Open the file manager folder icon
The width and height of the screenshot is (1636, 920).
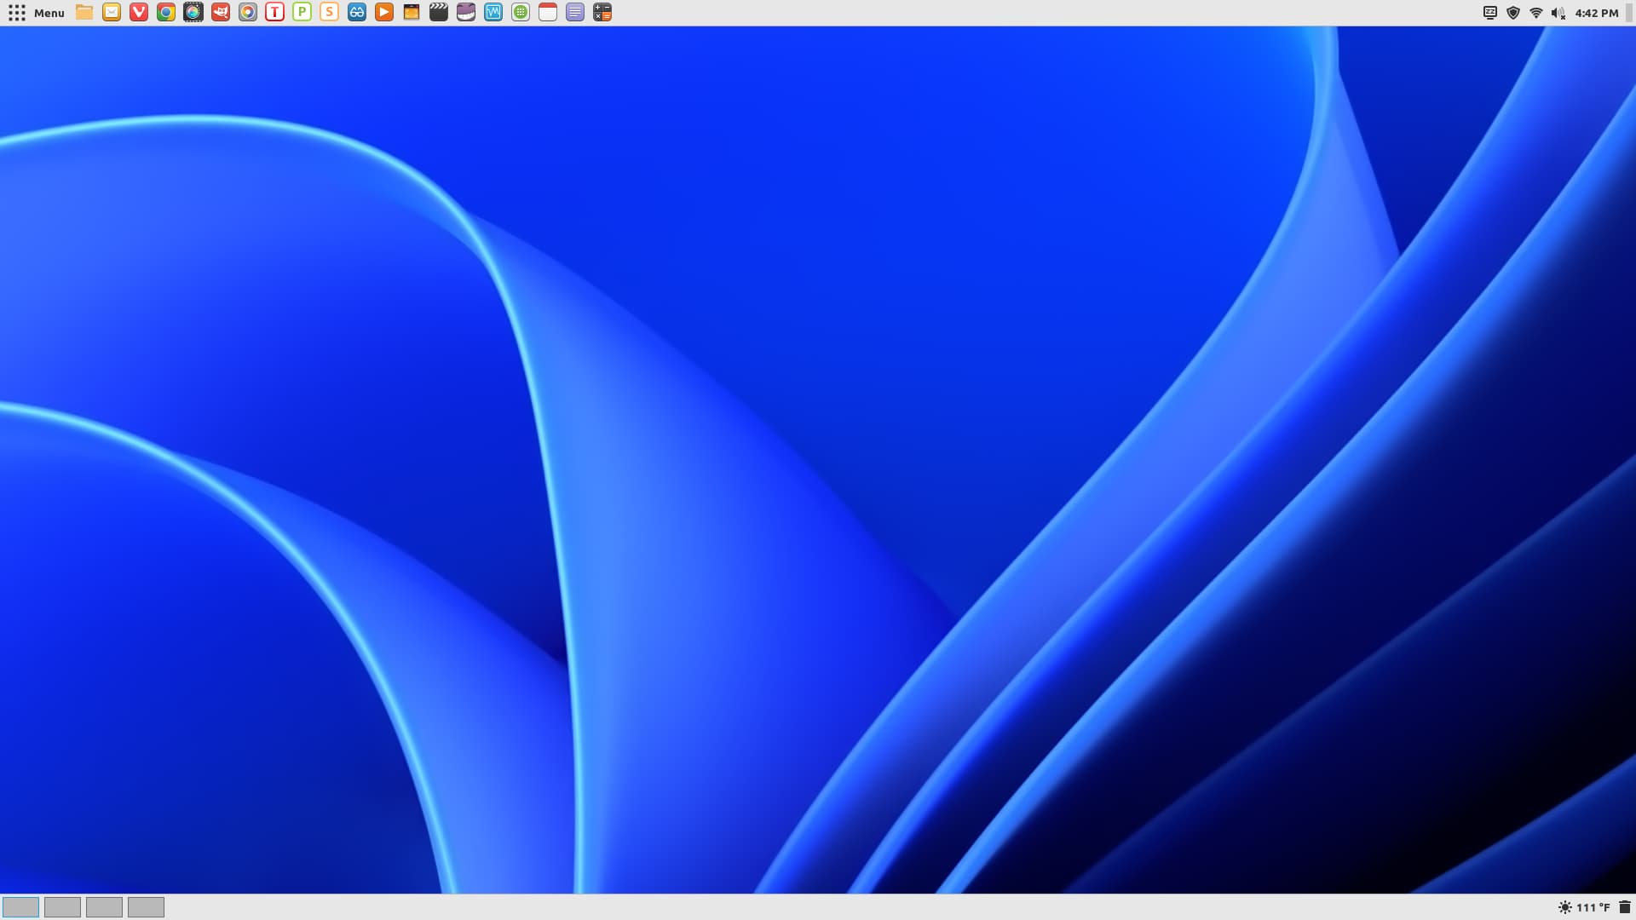pos(84,13)
